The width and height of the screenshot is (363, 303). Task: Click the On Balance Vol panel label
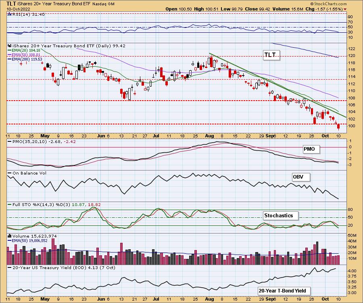click(x=27, y=173)
